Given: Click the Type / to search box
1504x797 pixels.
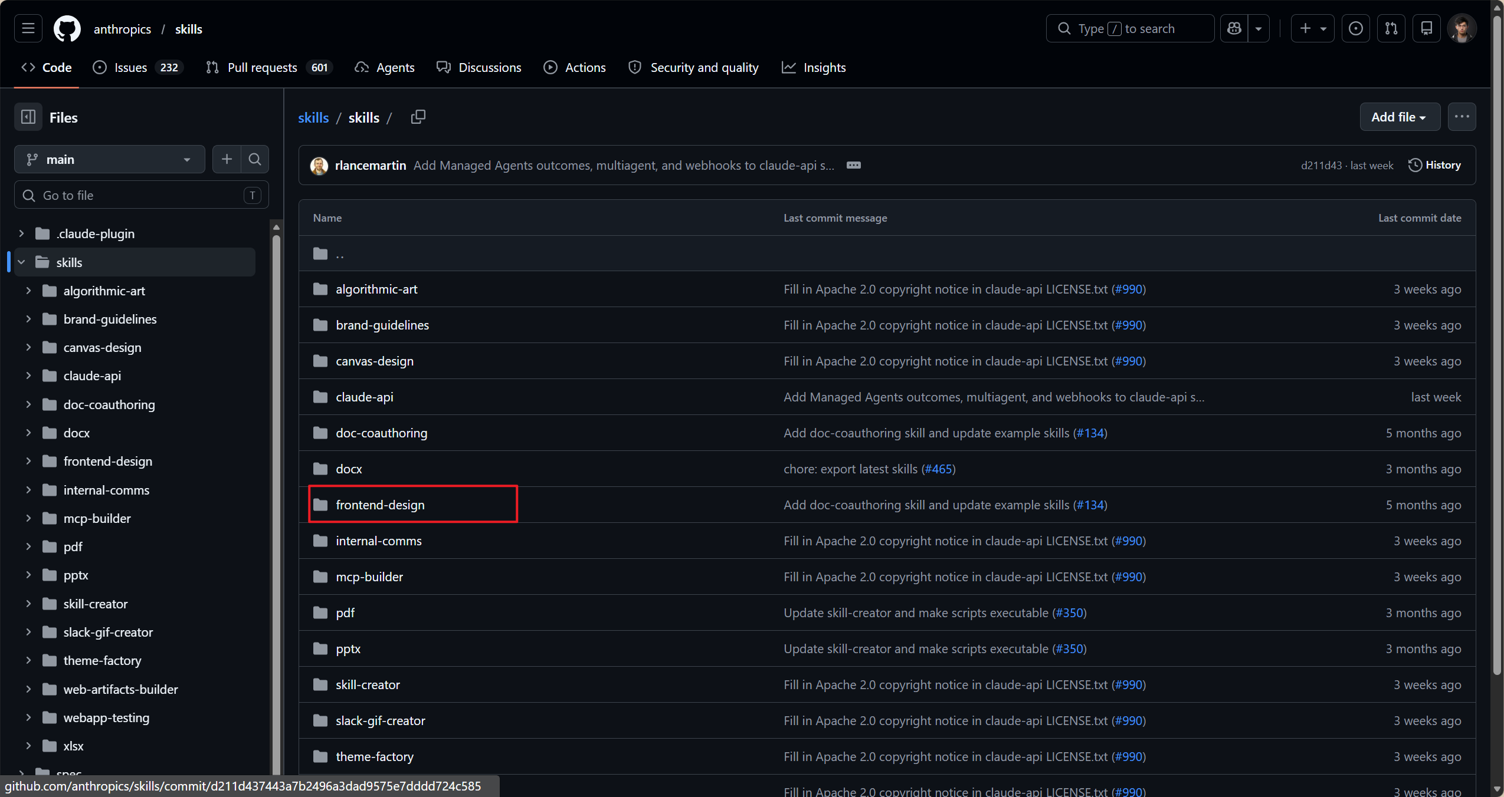Looking at the screenshot, I should [1130, 28].
